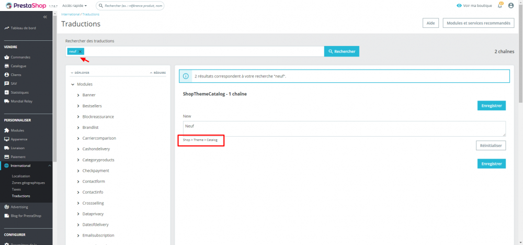
Task: Click the Advertising icon
Action: (7, 207)
